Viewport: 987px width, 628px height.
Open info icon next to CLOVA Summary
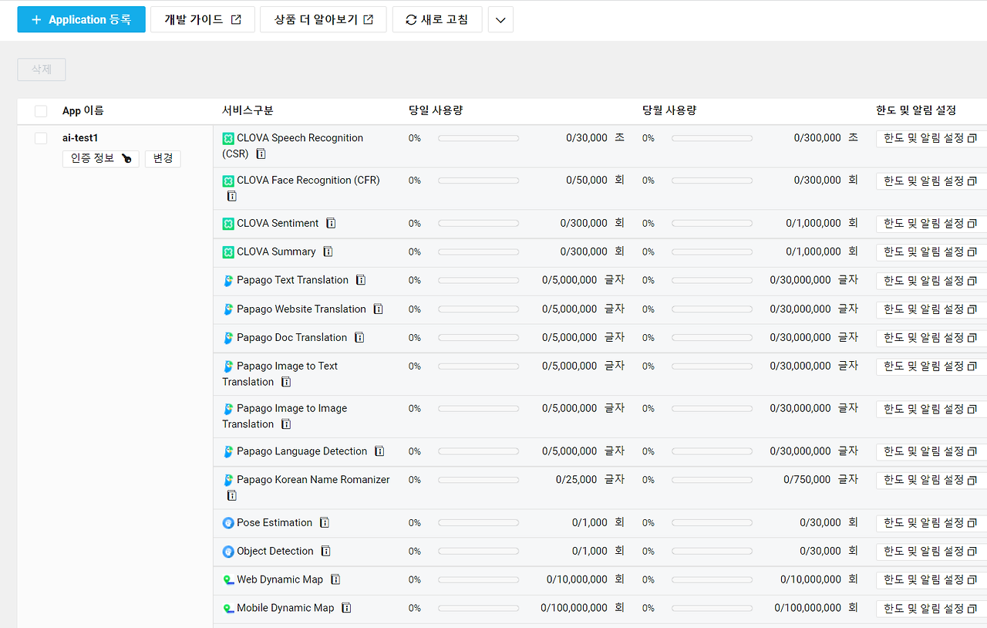pos(328,252)
